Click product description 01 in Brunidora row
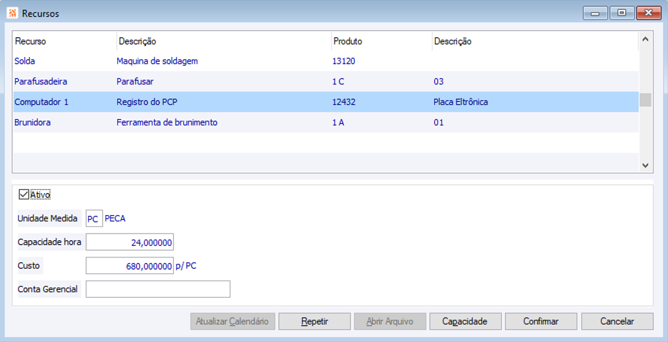The image size is (668, 342). pos(438,122)
